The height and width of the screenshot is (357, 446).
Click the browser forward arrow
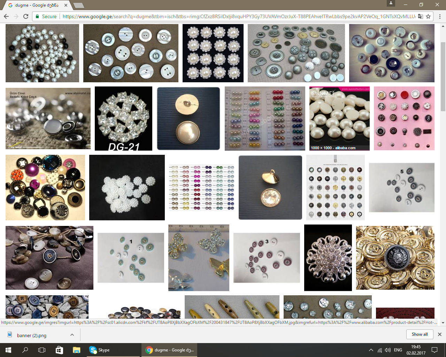pos(16,16)
